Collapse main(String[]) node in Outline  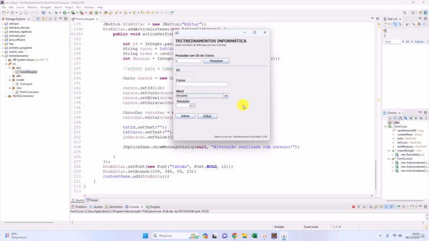[x=389, y=151]
